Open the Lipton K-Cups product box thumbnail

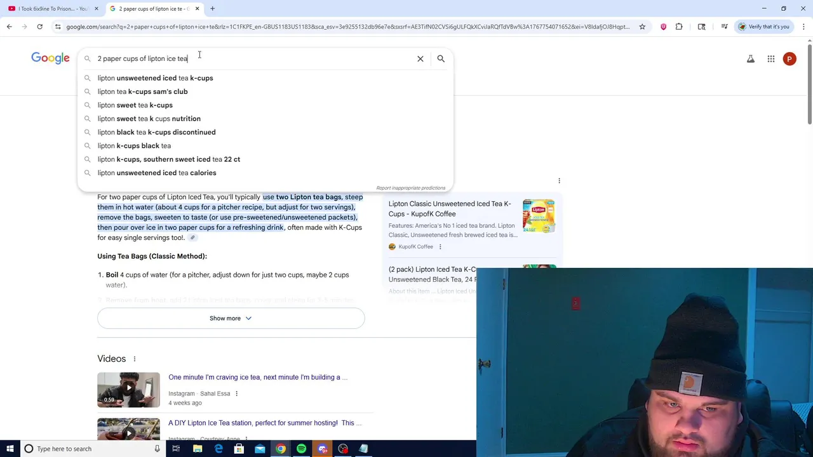coord(539,216)
